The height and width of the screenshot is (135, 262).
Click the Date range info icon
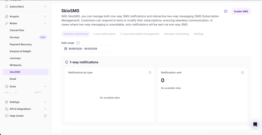tap(78, 43)
